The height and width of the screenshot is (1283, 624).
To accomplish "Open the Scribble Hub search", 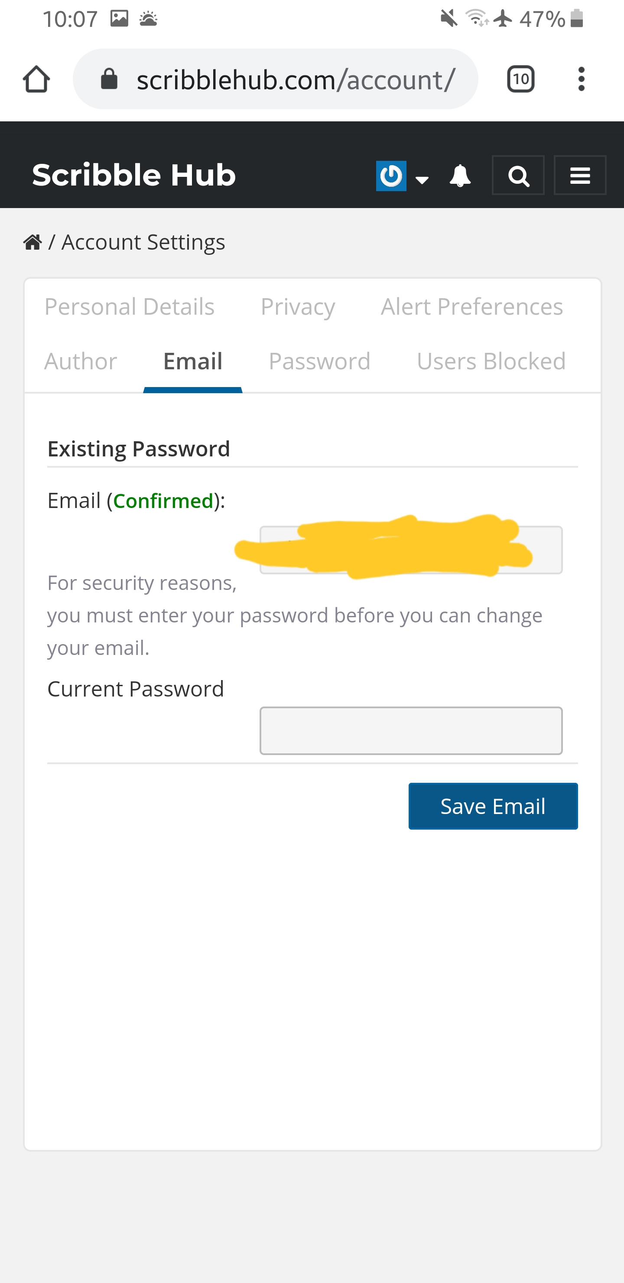I will click(x=518, y=176).
